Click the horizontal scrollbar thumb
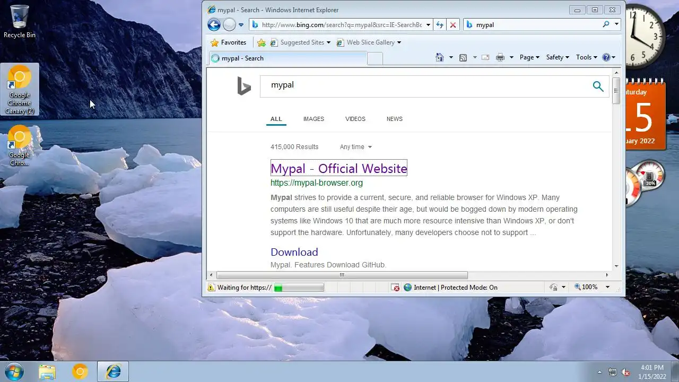679x382 pixels. click(x=342, y=275)
